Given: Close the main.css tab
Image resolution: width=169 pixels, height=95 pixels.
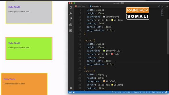Looking at the screenshot, I should coord(101,6).
